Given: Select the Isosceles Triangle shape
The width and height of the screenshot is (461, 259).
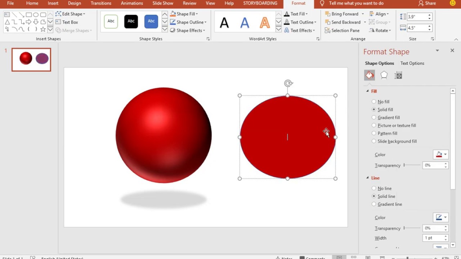Looking at the screenshot, I should pos(7,22).
